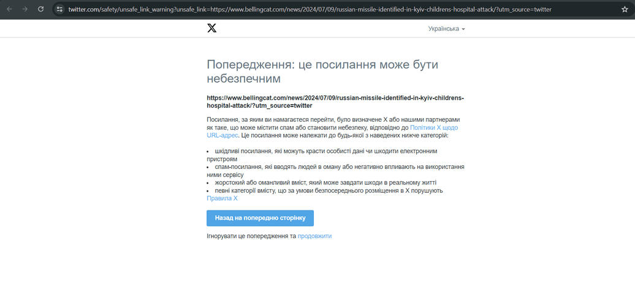Viewport: 635px width, 306px height.
Task: Reload the current page
Action: pyautogui.click(x=41, y=9)
